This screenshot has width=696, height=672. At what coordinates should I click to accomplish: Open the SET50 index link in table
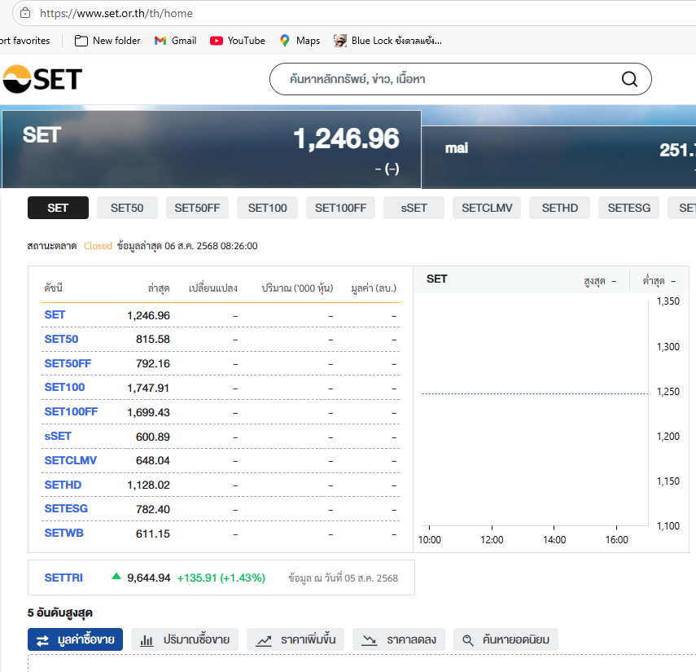coord(61,340)
